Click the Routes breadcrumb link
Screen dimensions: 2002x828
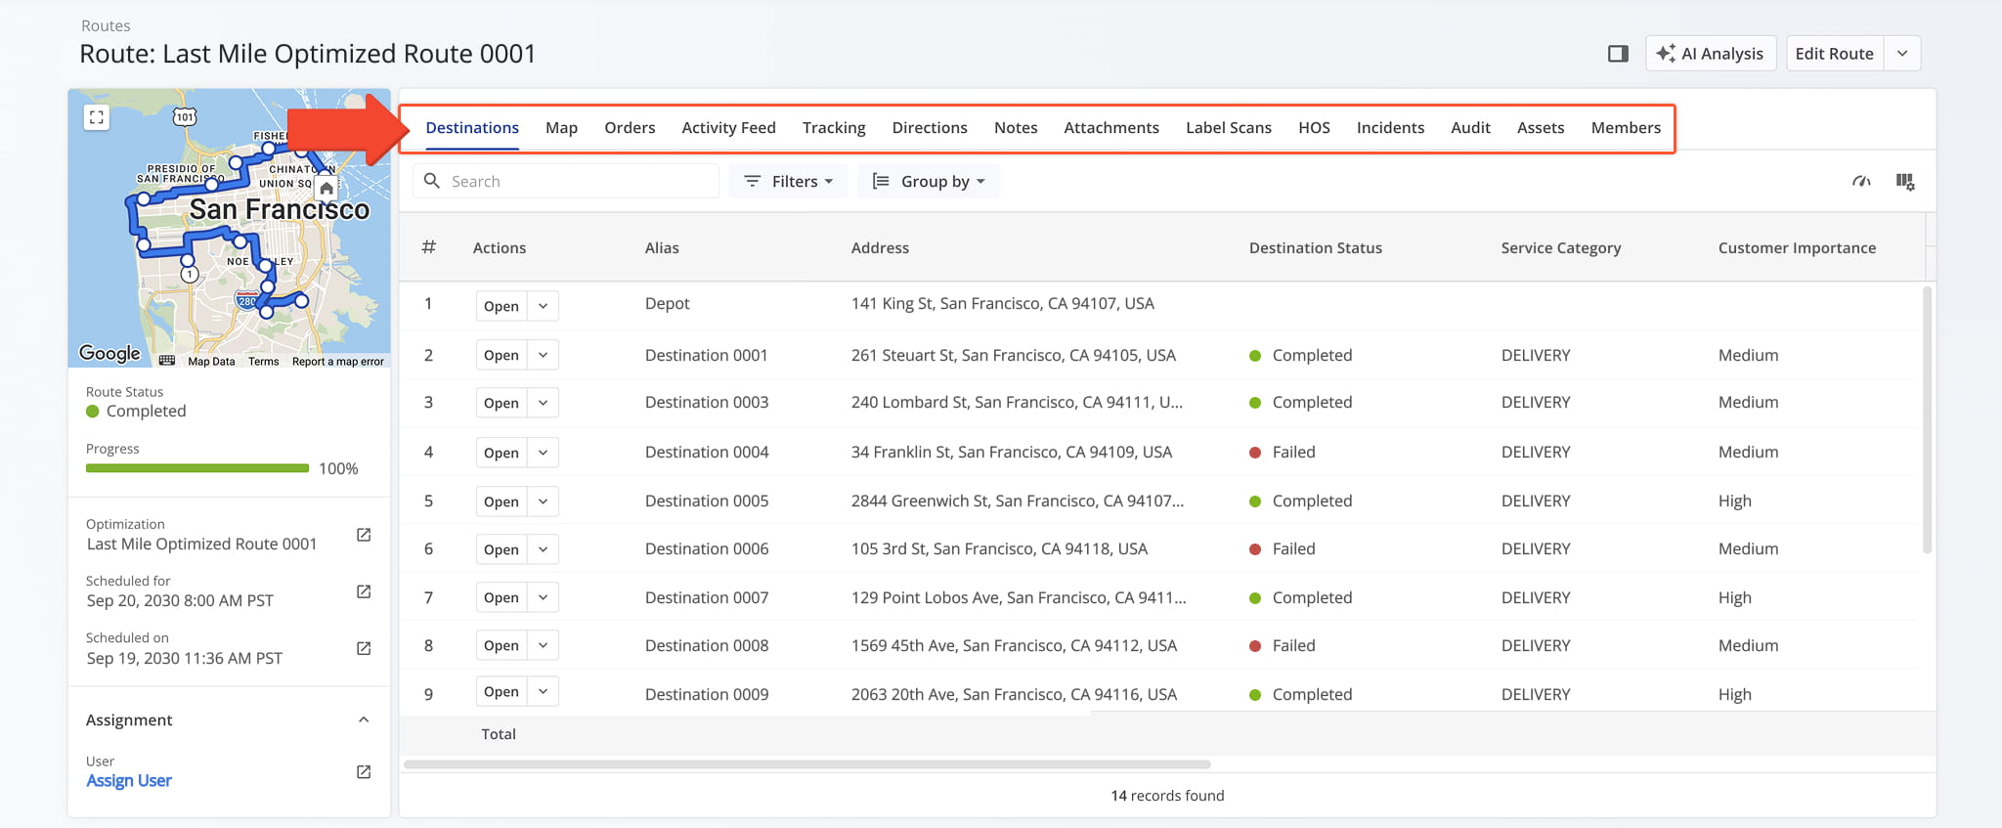click(x=106, y=25)
